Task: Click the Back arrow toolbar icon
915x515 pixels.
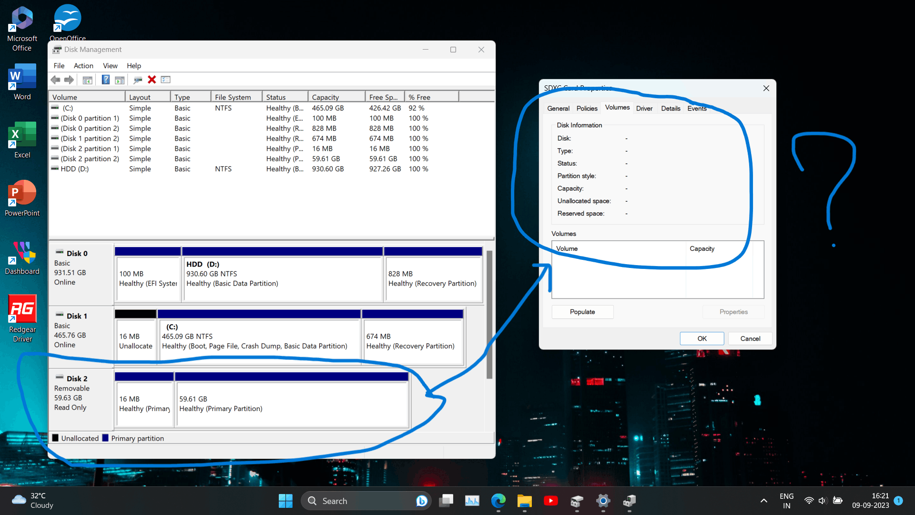Action: click(x=56, y=80)
